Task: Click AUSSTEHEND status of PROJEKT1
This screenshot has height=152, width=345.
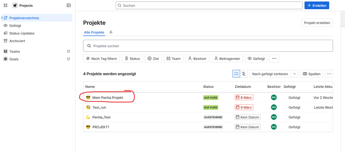Action: click(213, 127)
